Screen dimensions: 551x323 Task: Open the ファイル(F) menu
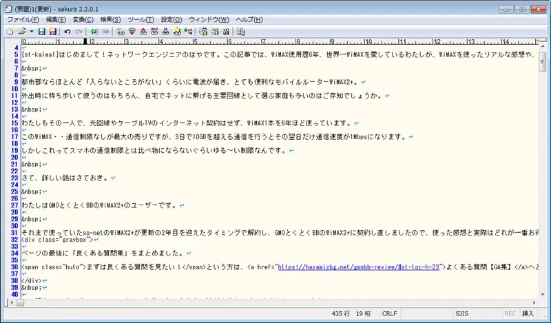pyautogui.click(x=23, y=19)
